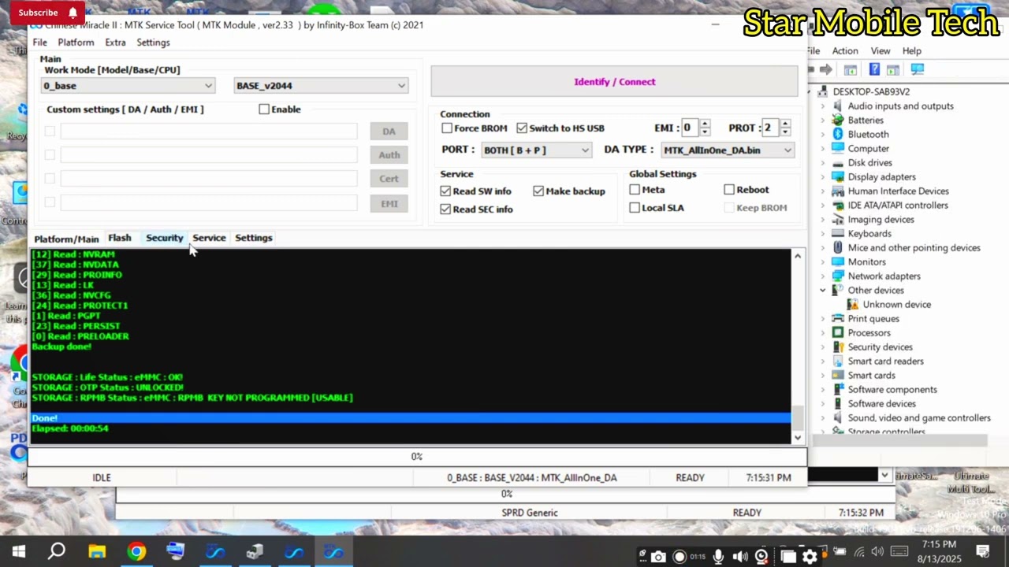This screenshot has width=1009, height=567.
Task: Open the Extra menu
Action: click(115, 43)
